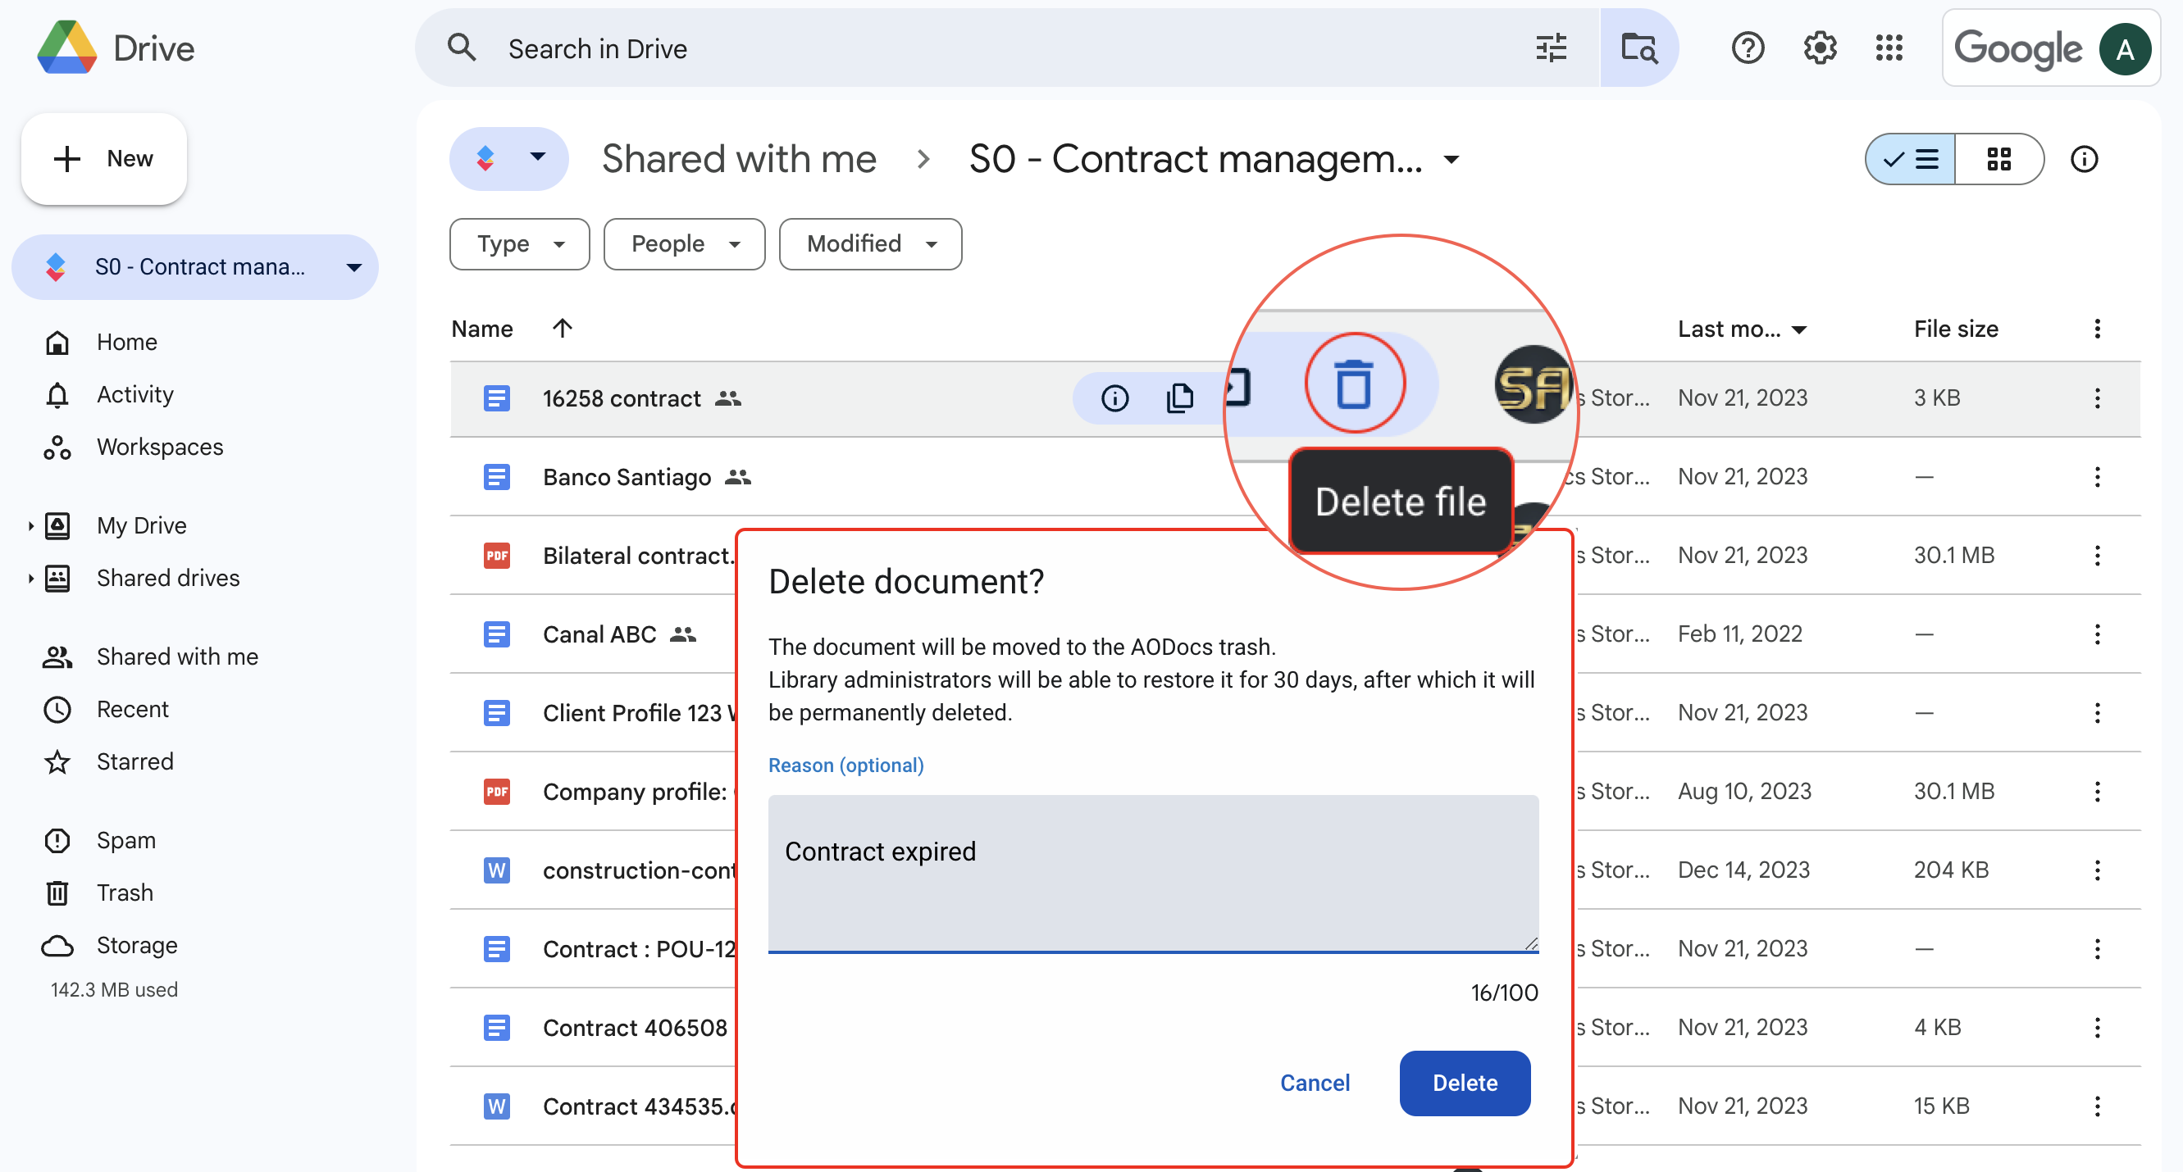Click the Word icon of construction-cont file

[497, 870]
